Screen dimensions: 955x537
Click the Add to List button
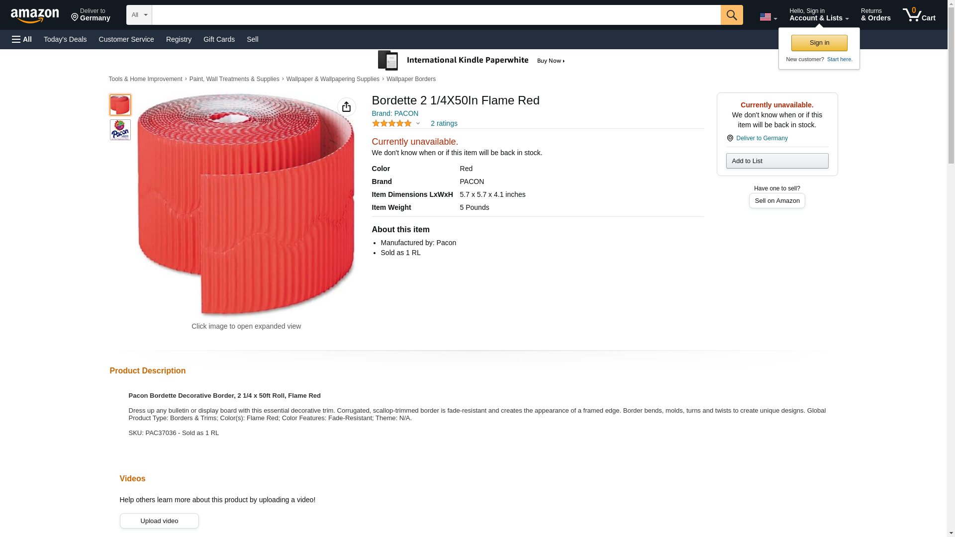777,161
